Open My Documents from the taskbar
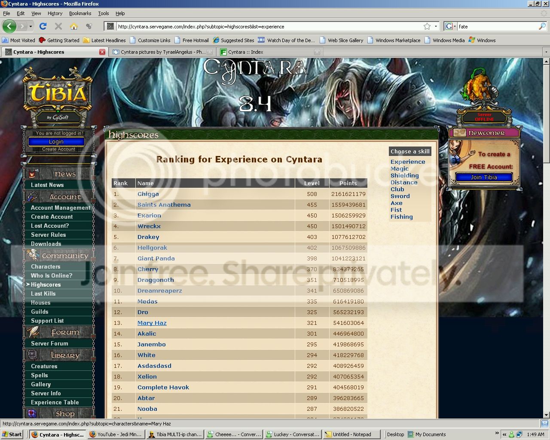 (427, 434)
